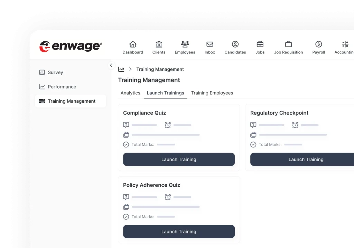Launch Training for the Compliance Quiz
The height and width of the screenshot is (248, 354).
179,159
